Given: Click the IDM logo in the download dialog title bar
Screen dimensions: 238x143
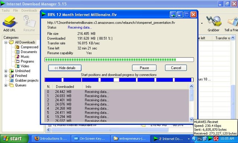Looking at the screenshot, I should [44, 15].
